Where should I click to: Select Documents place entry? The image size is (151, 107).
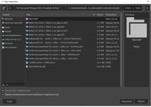[x=13, y=47]
